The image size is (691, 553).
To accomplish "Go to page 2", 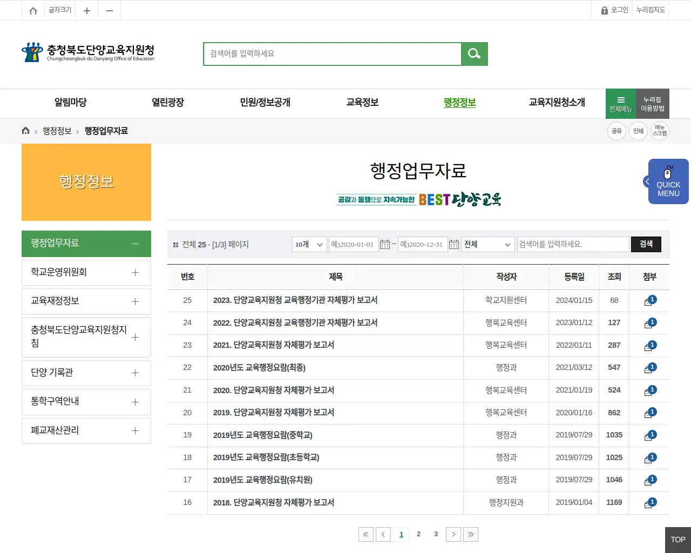I will (x=418, y=534).
